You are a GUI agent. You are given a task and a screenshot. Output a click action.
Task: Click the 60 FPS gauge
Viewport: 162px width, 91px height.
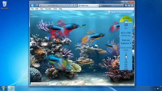[126, 19]
